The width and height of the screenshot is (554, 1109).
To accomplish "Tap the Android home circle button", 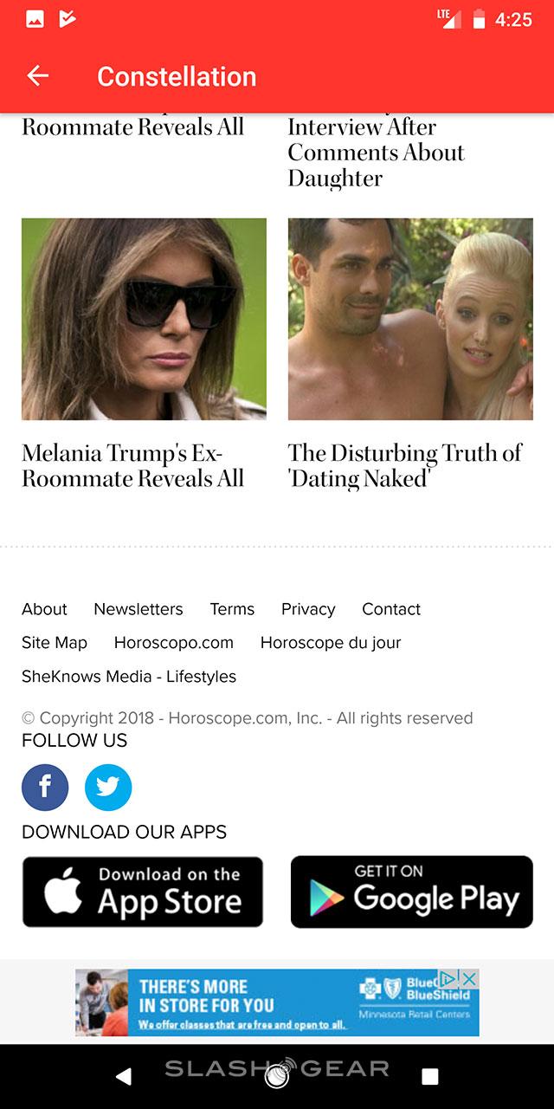I will tap(277, 1076).
